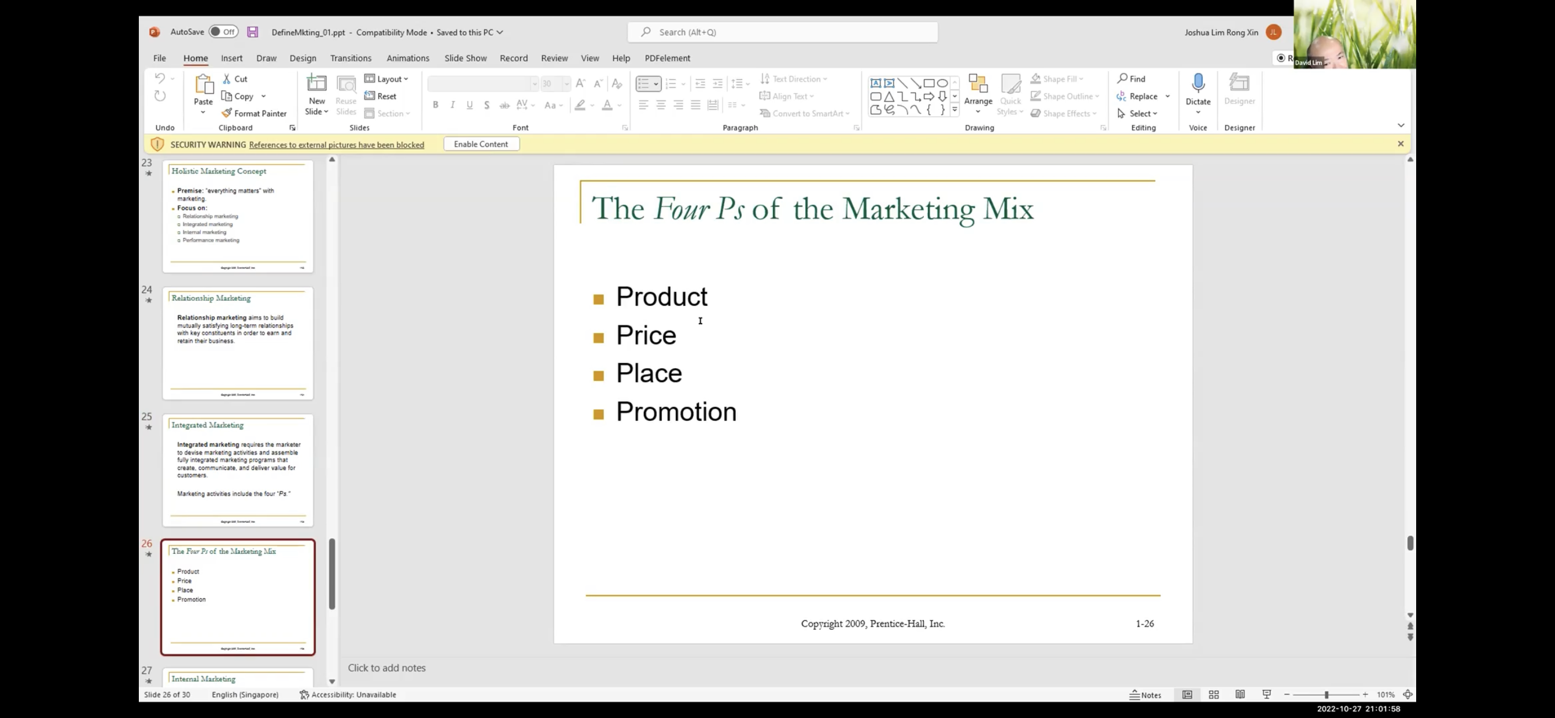Center align text
This screenshot has width=1555, height=718.
coord(661,105)
